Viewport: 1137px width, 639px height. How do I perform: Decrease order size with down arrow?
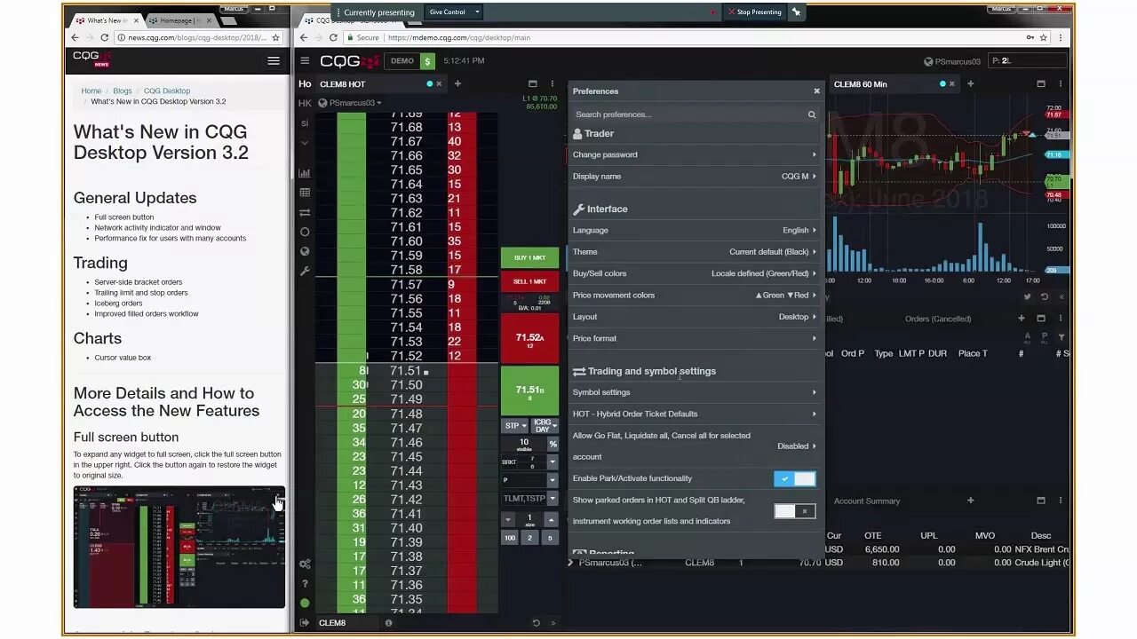click(508, 520)
